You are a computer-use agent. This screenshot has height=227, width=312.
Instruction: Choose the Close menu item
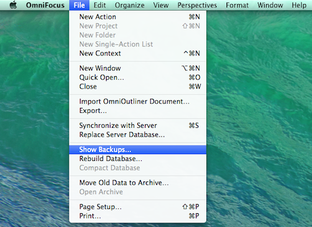point(138,86)
